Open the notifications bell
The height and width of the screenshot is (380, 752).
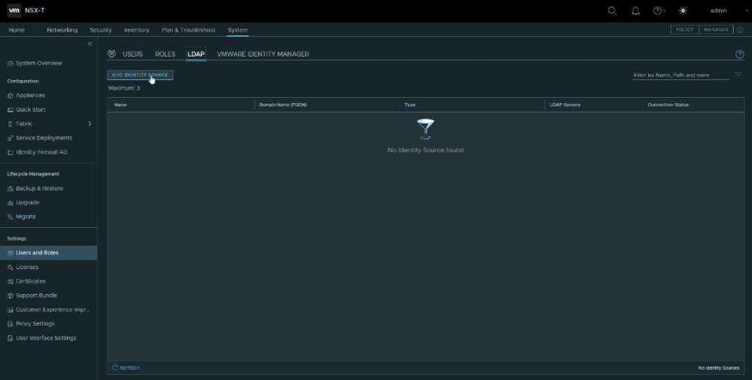[636, 10]
